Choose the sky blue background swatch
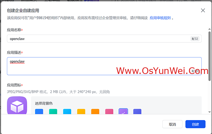 tap(67, 112)
